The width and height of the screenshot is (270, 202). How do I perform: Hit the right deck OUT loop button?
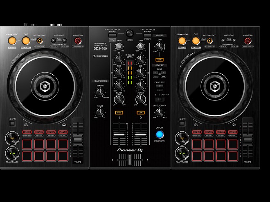(x=196, y=41)
